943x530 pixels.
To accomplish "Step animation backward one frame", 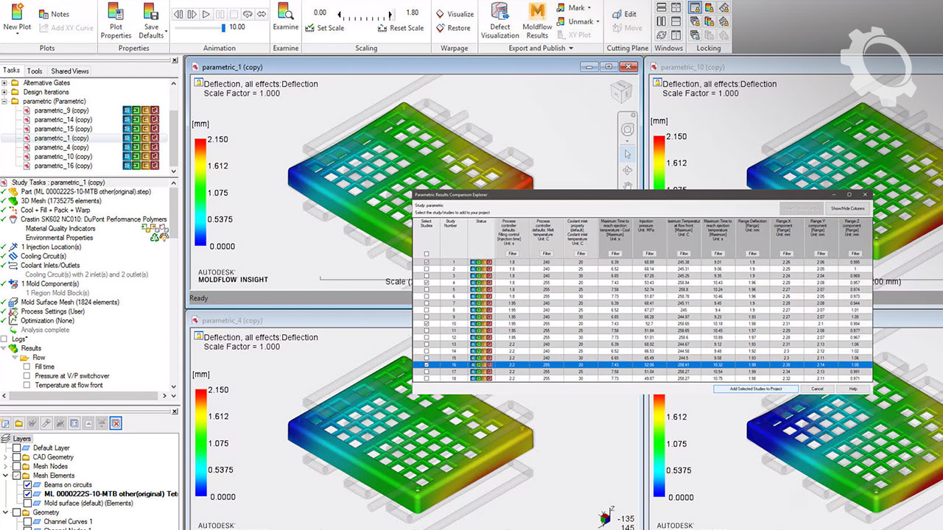I will pos(178,14).
